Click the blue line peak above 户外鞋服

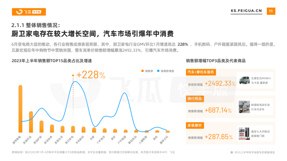125,93
